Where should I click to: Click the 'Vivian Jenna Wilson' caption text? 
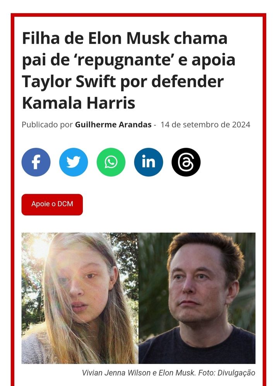[116, 373]
